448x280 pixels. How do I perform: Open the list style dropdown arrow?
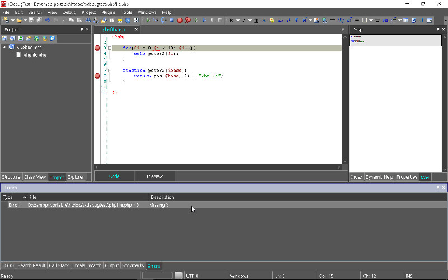[x=399, y=20]
